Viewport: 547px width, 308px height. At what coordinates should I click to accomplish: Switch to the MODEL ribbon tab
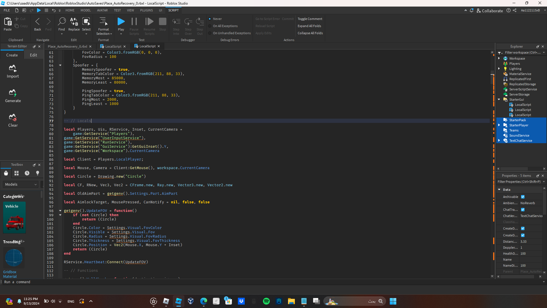[x=86, y=10]
